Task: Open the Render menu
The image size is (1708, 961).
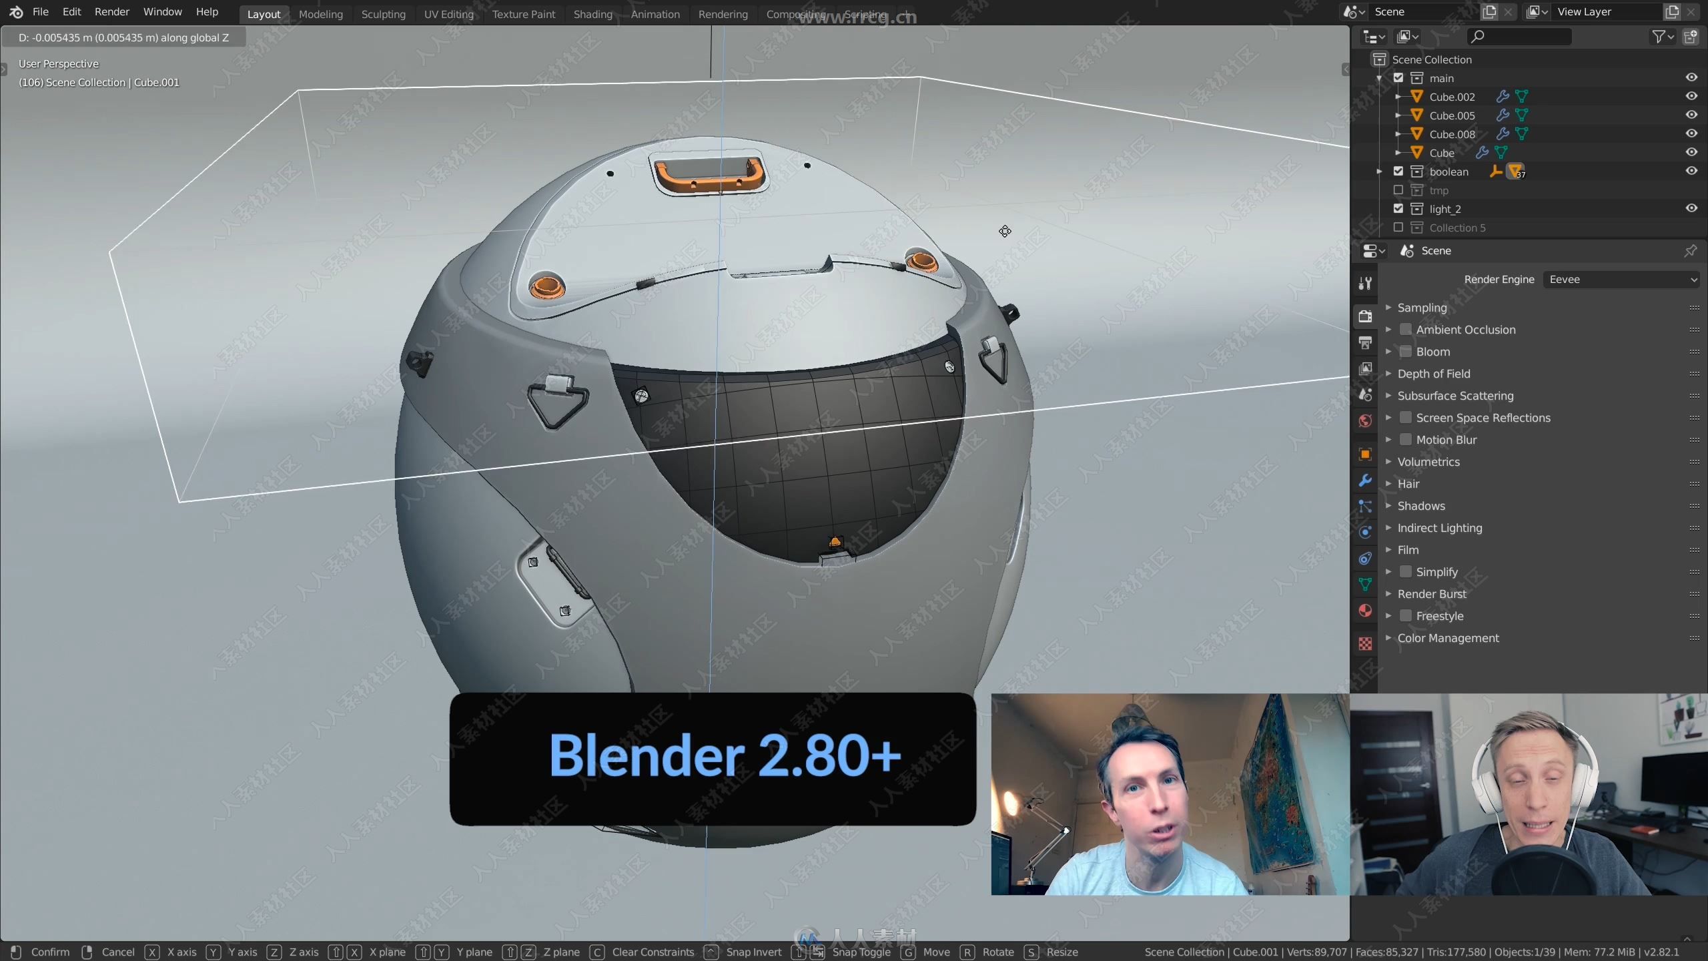Action: pyautogui.click(x=111, y=12)
